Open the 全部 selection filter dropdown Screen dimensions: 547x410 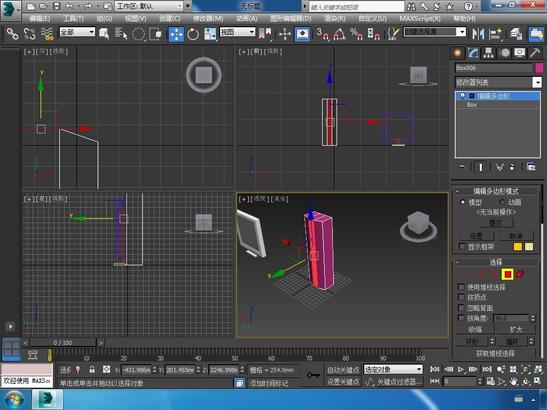click(x=91, y=32)
